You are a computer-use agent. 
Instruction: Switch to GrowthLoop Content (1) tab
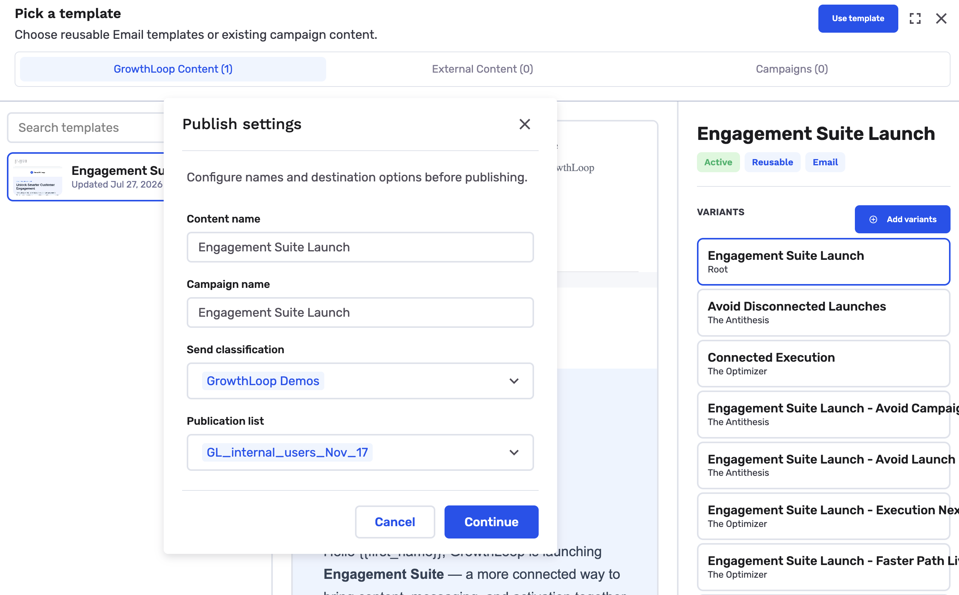coord(173,69)
